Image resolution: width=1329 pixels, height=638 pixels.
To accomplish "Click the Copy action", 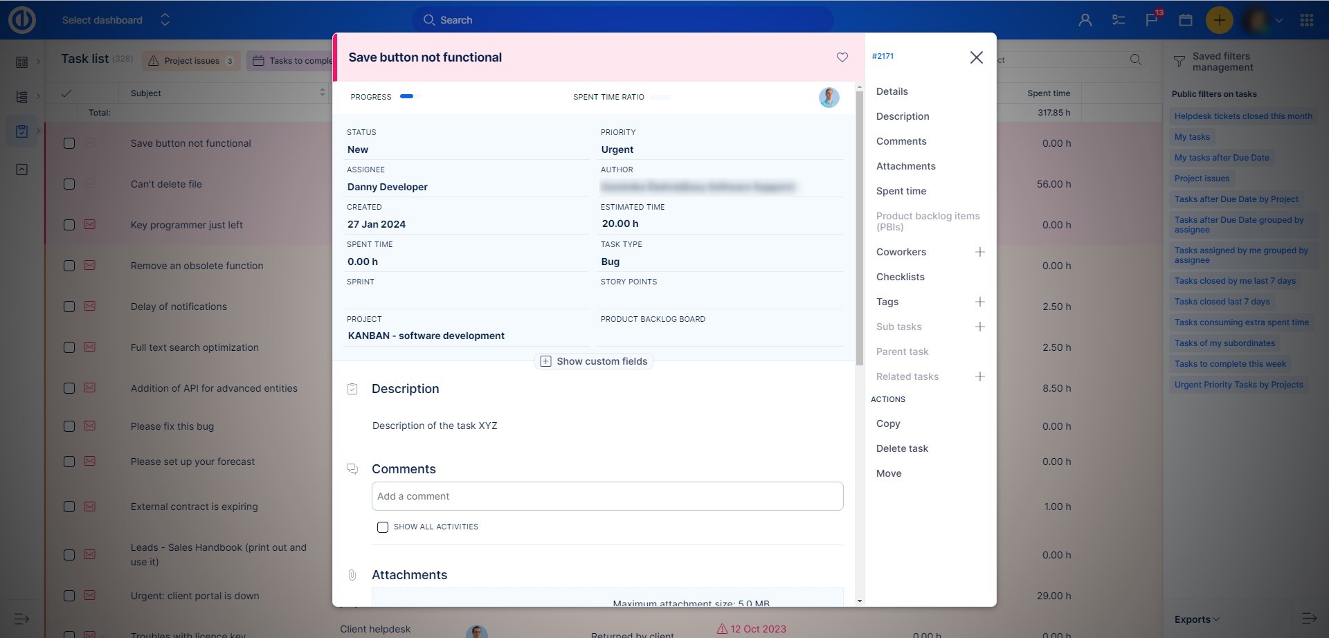I will pos(888,423).
